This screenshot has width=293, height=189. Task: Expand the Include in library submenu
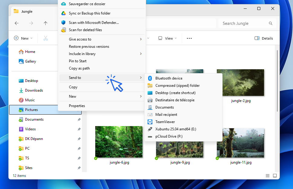(x=141, y=54)
